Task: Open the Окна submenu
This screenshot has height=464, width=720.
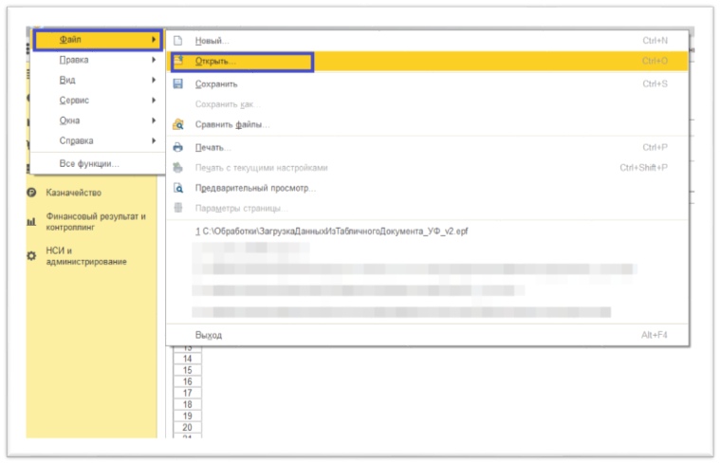Action: point(70,121)
